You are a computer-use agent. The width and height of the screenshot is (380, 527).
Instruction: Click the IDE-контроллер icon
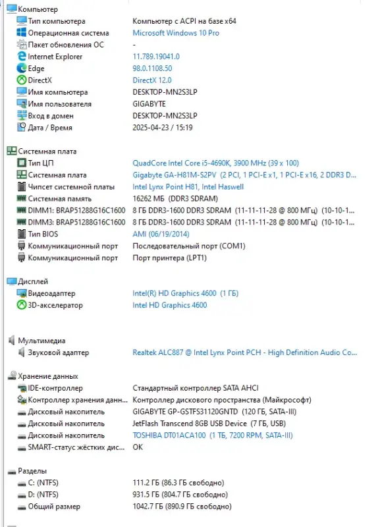[22, 388]
